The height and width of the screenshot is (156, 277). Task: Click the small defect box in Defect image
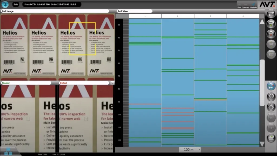86,119
